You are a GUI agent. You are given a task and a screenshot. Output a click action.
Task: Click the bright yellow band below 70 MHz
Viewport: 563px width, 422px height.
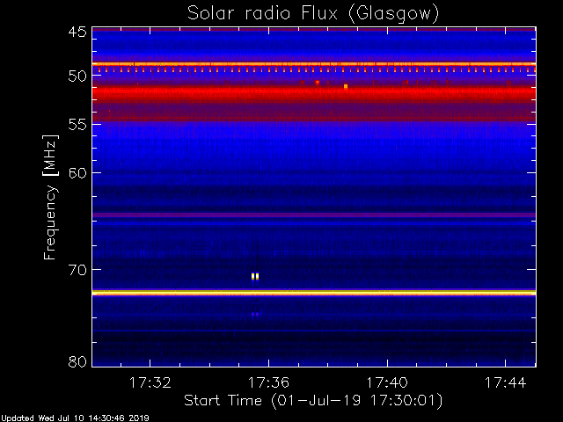coord(314,293)
